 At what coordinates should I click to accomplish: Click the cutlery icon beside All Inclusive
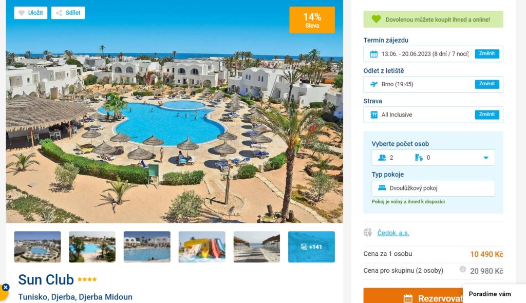[x=374, y=115]
